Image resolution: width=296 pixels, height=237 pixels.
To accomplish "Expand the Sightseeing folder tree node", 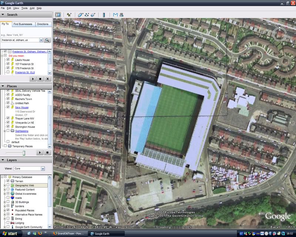I will point(5,131).
